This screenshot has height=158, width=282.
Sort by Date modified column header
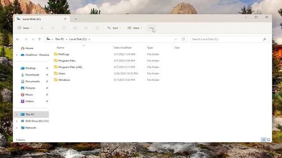(x=122, y=48)
